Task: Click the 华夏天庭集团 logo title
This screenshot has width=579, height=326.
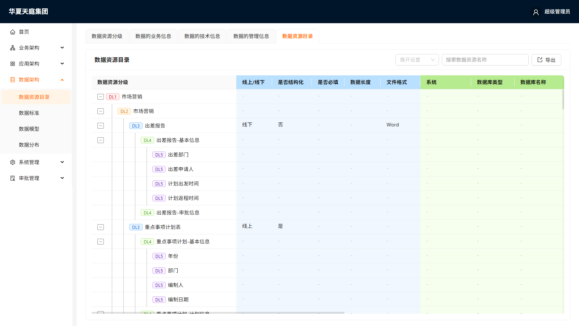Action: 29,12
